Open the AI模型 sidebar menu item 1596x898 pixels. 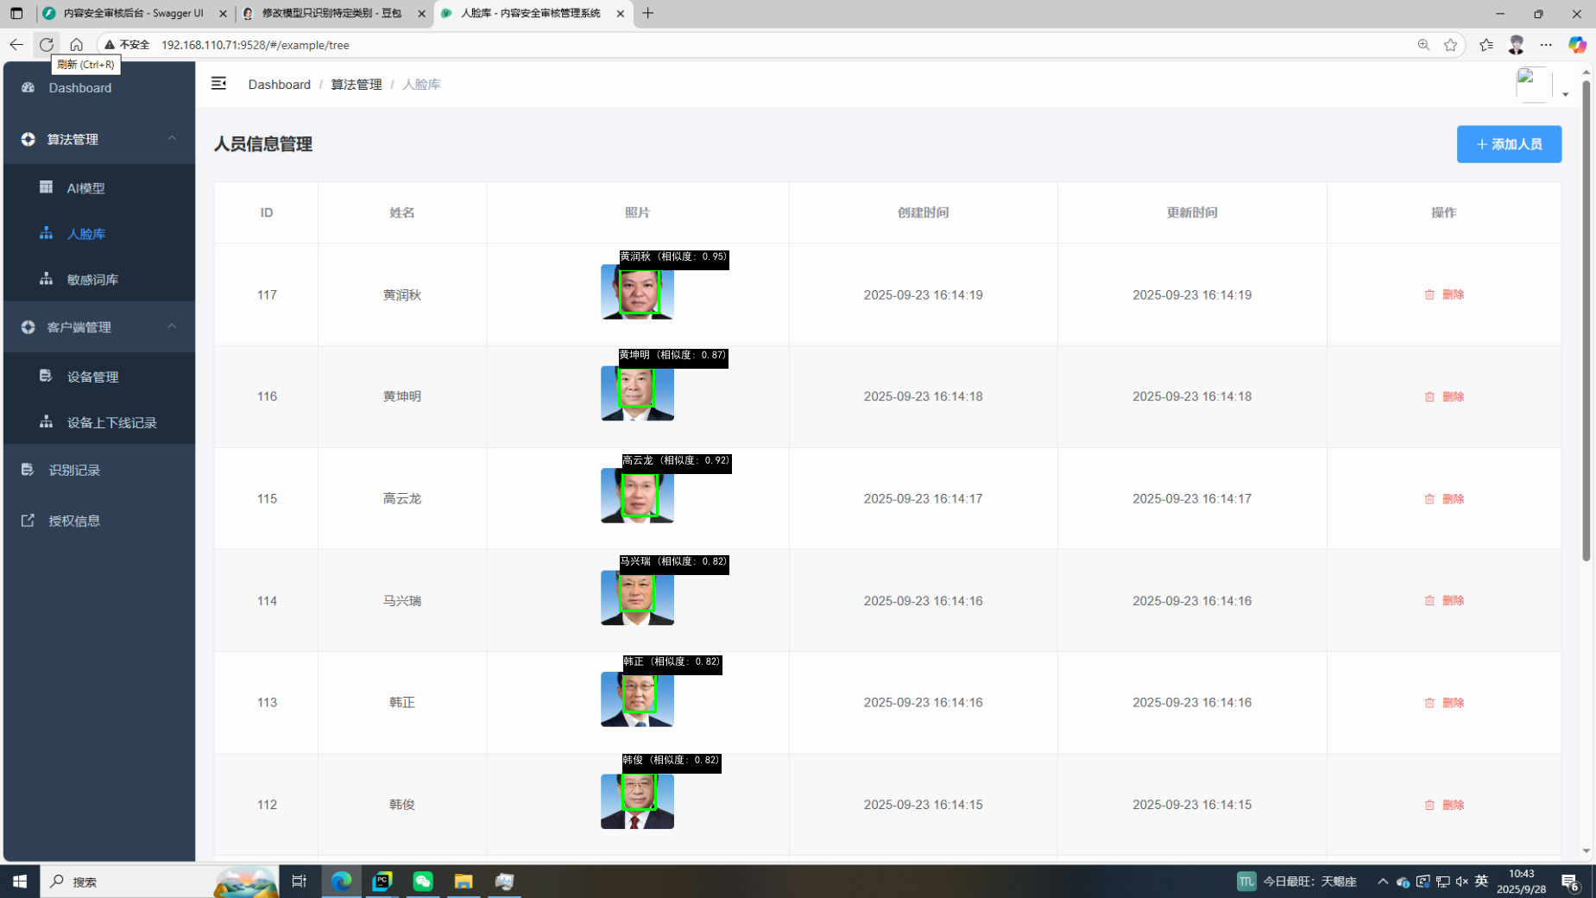click(x=85, y=188)
